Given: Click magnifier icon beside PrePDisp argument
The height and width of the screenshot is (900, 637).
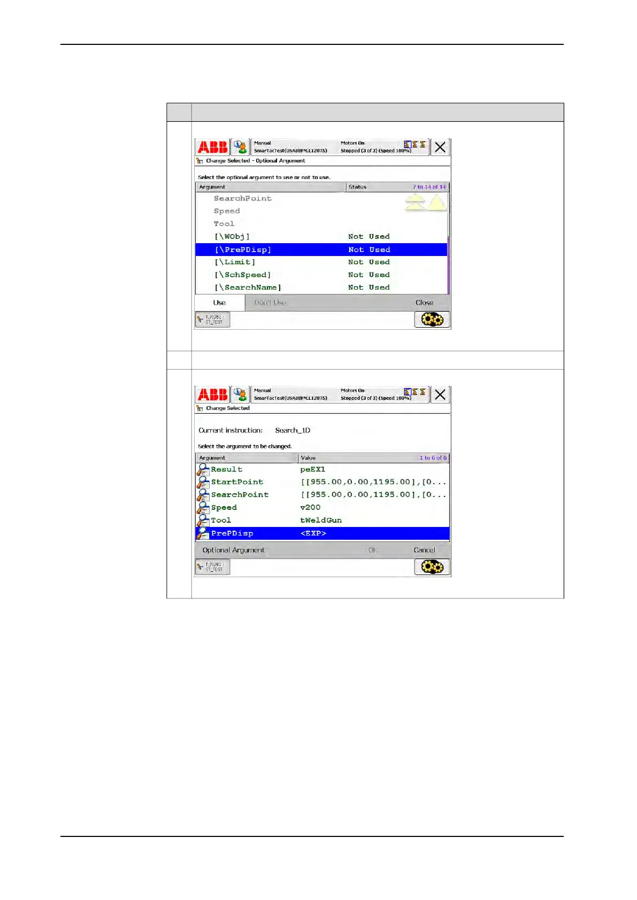Looking at the screenshot, I should tap(203, 533).
